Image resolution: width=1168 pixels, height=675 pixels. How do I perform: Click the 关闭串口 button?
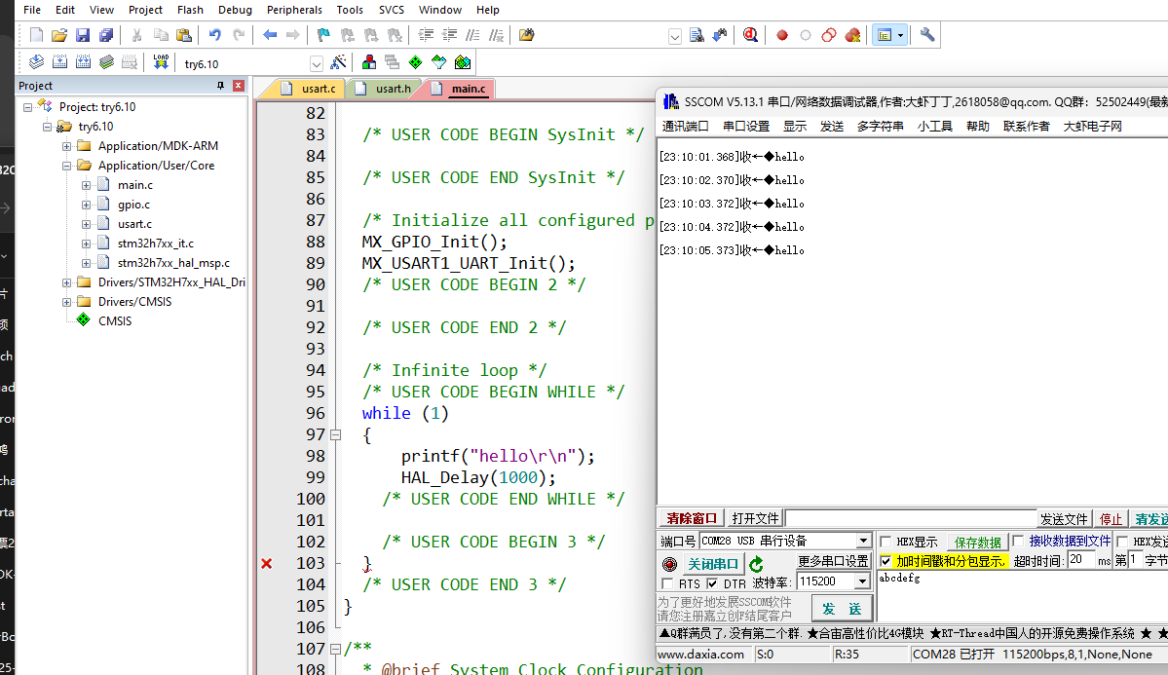coord(712,564)
